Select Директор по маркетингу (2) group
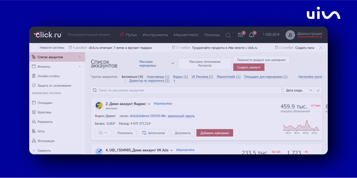Viewport: 357px width, 178px height. pos(149,81)
